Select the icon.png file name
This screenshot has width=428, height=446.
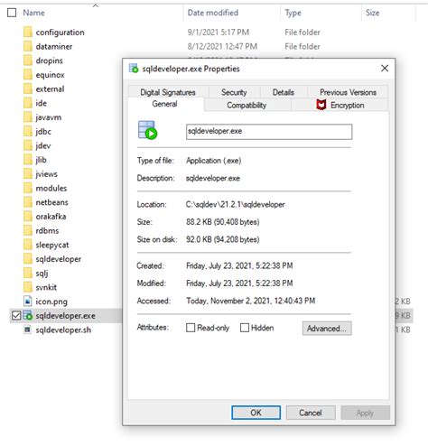pos(51,302)
